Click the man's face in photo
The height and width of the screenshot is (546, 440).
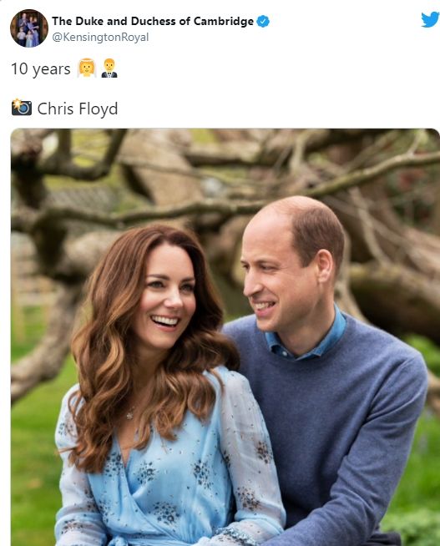[x=275, y=279]
